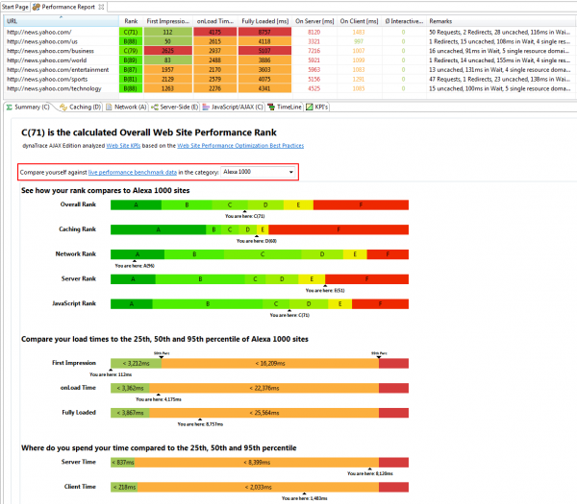Screen dimensions: 577x504
Task: Click the KPI's tab chart icon
Action: (x=310, y=107)
